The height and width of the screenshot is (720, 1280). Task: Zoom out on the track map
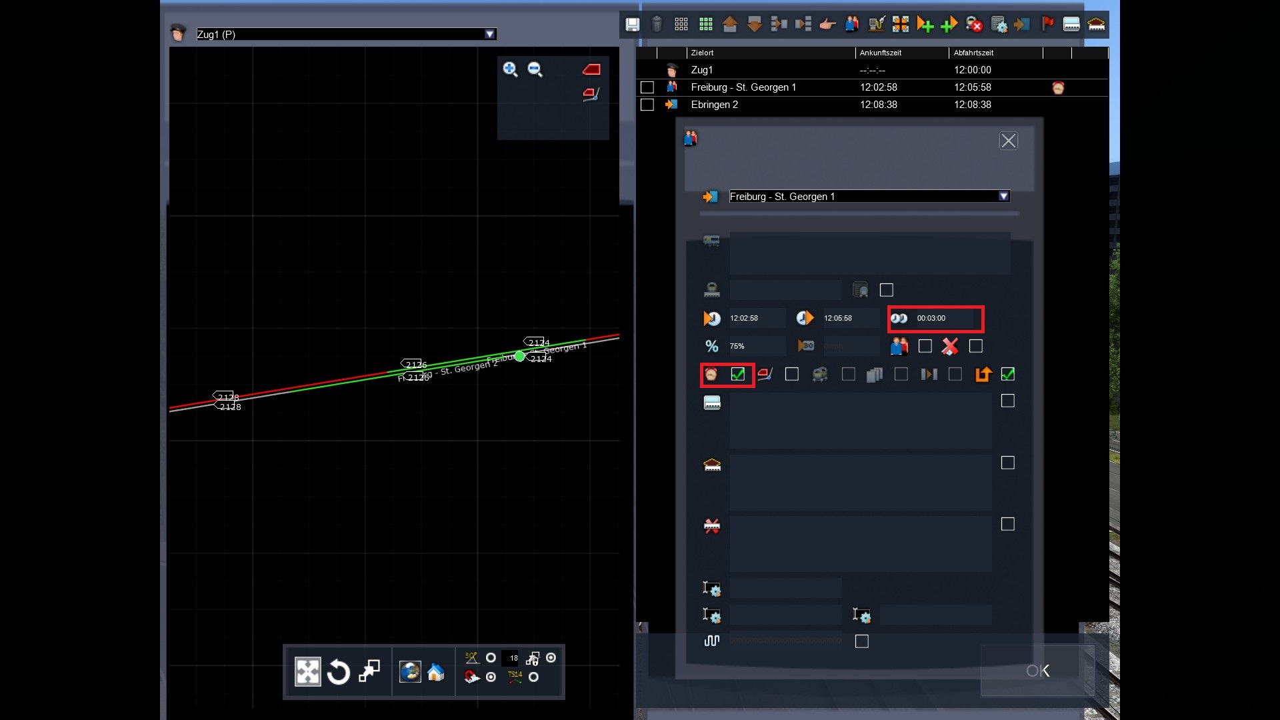tap(535, 69)
